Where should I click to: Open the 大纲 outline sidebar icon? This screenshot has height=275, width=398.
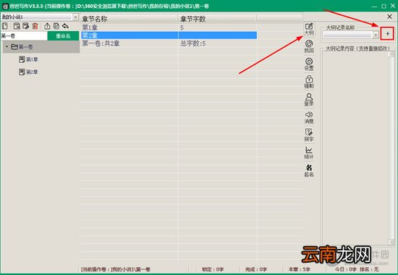click(309, 29)
